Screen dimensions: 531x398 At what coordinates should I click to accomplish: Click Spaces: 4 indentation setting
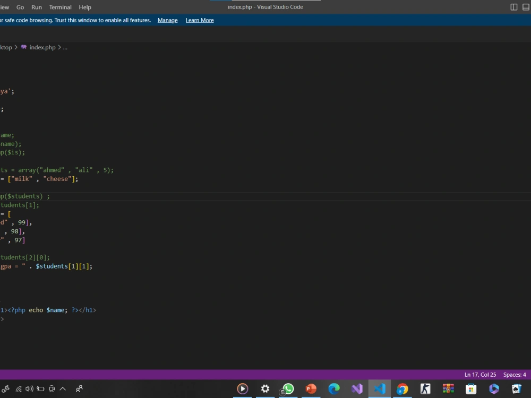coord(515,375)
